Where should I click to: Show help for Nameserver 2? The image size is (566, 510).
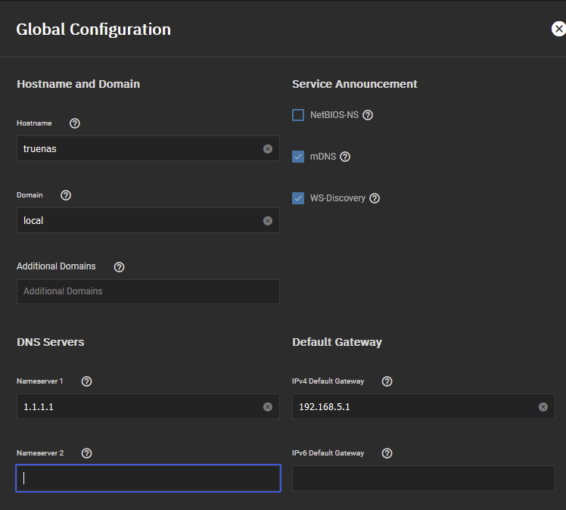(86, 453)
